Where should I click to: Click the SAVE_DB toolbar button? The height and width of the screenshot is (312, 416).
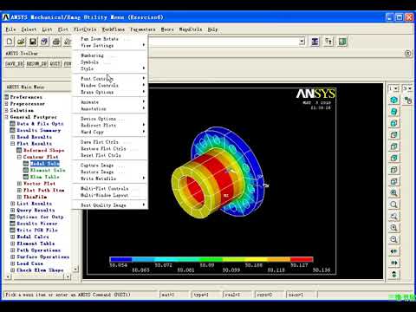[14, 63]
